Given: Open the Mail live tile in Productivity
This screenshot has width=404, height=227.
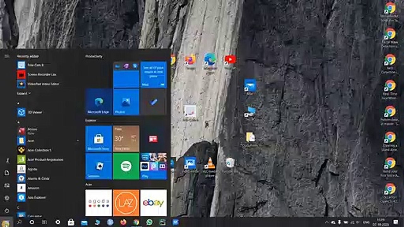Looking at the screenshot, I should (x=153, y=74).
